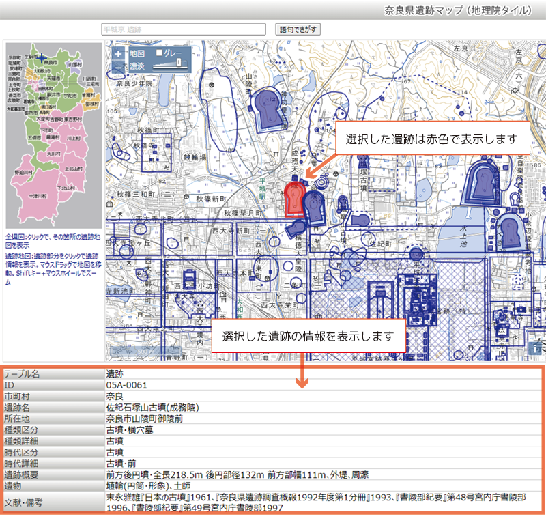
Task: Select site name 佐紀石塚山古墳(成務陵)
Action: 152,408
